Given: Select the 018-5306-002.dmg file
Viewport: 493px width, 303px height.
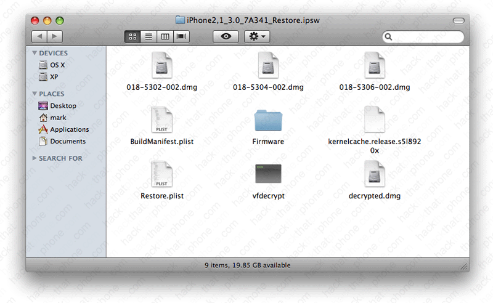Looking at the screenshot, I should click(375, 66).
